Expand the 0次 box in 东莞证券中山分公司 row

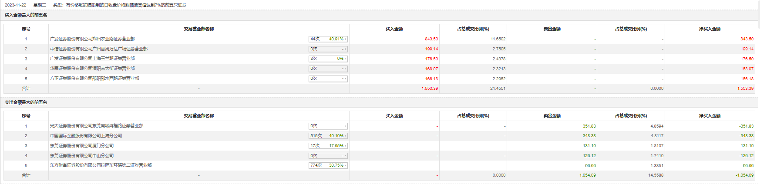click(328, 156)
